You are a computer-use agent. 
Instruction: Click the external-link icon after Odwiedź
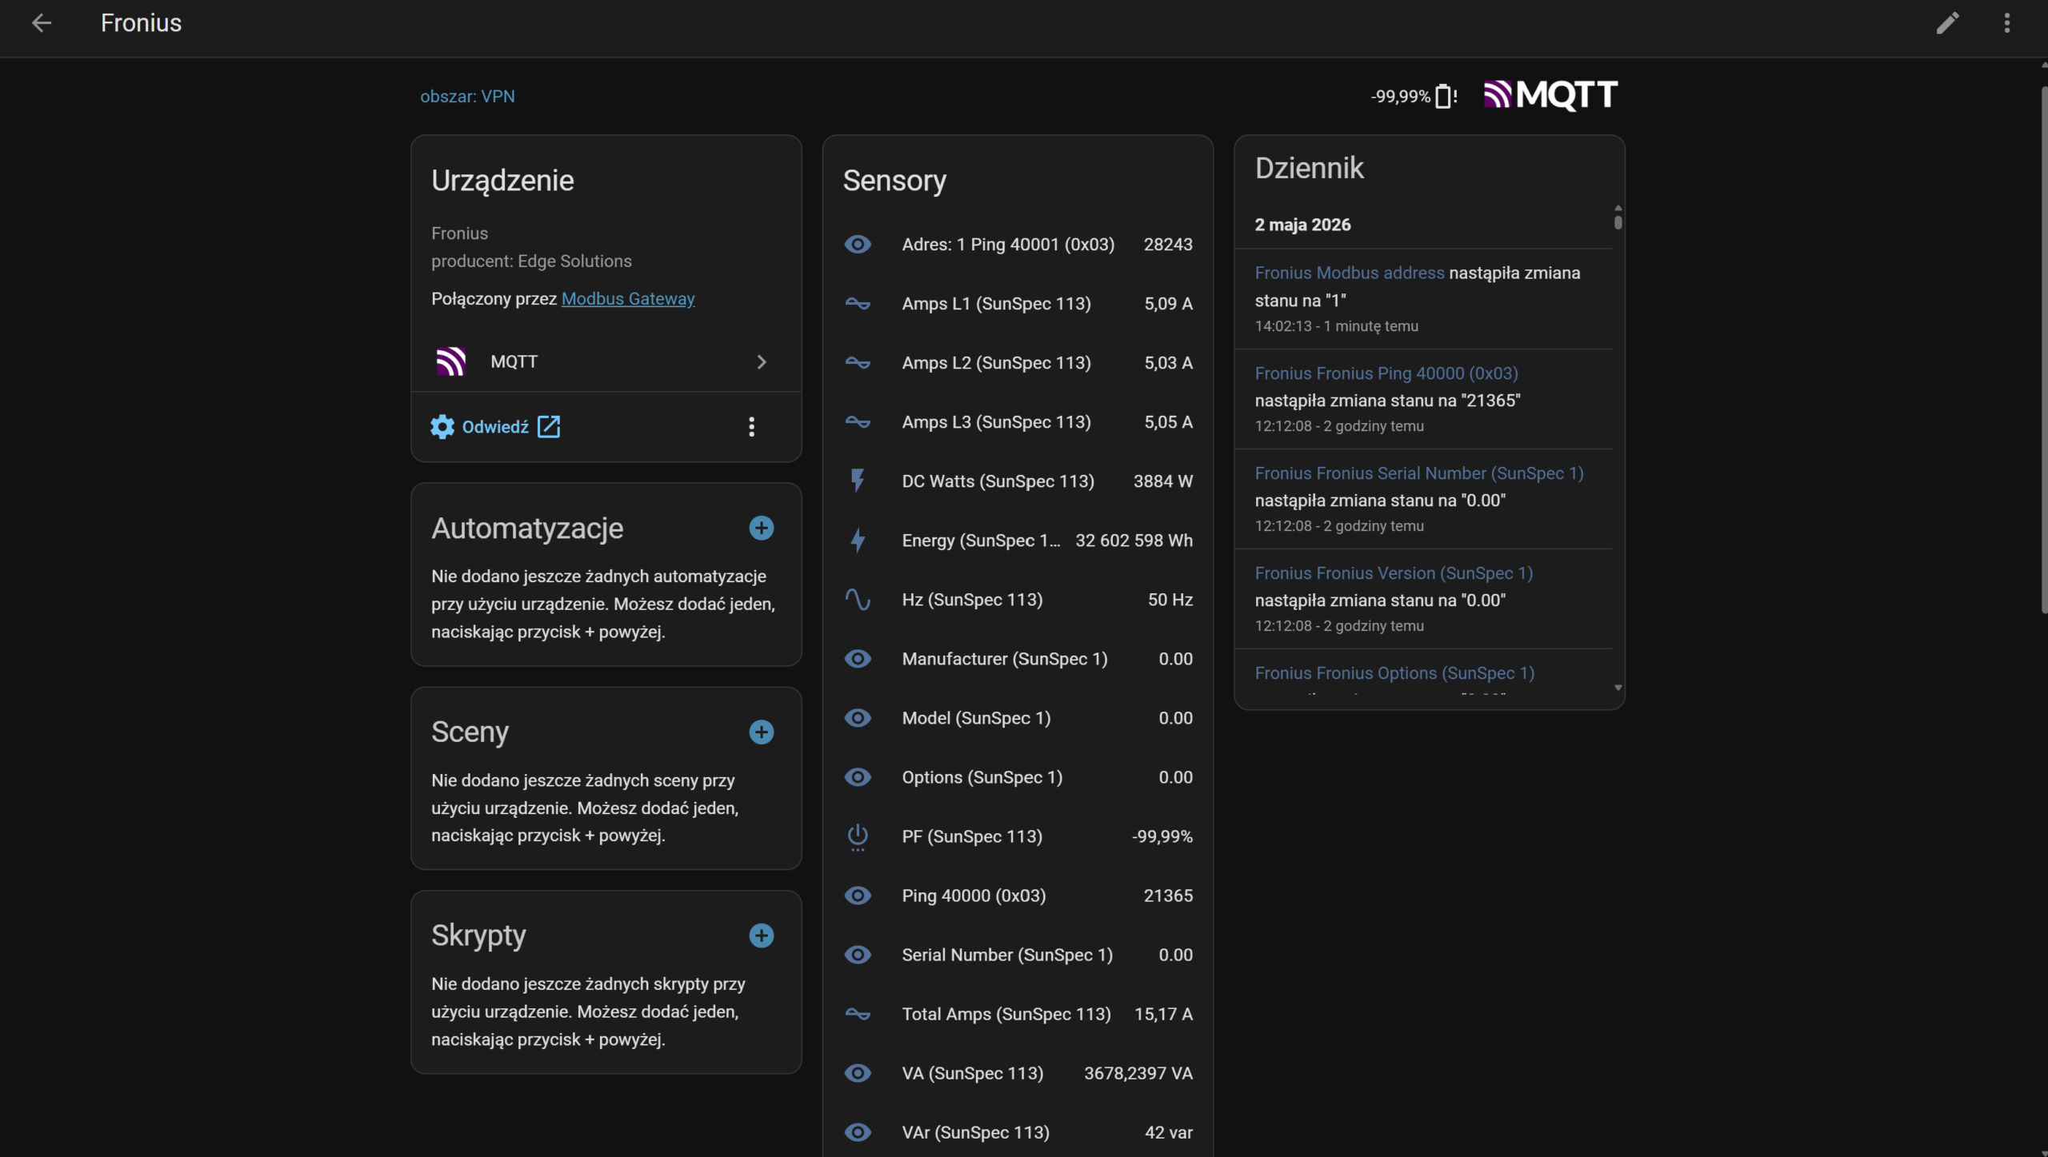tap(549, 427)
